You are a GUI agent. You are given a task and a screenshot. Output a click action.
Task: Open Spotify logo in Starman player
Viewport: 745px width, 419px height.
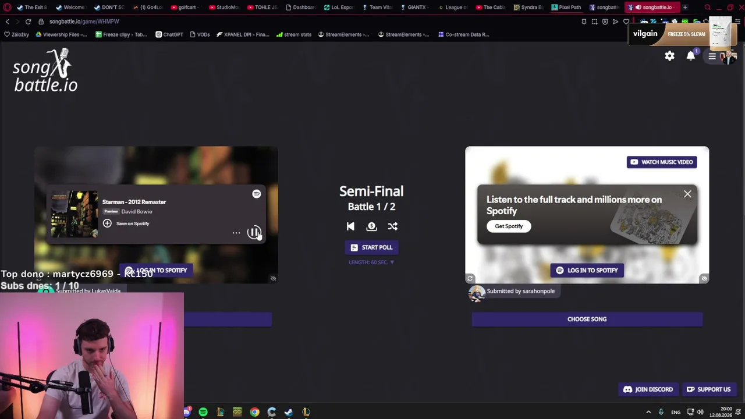[257, 194]
